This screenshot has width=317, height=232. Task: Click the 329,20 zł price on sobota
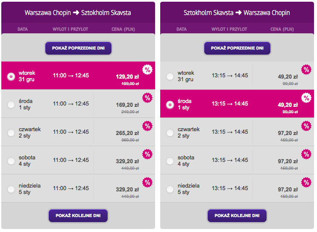click(127, 161)
